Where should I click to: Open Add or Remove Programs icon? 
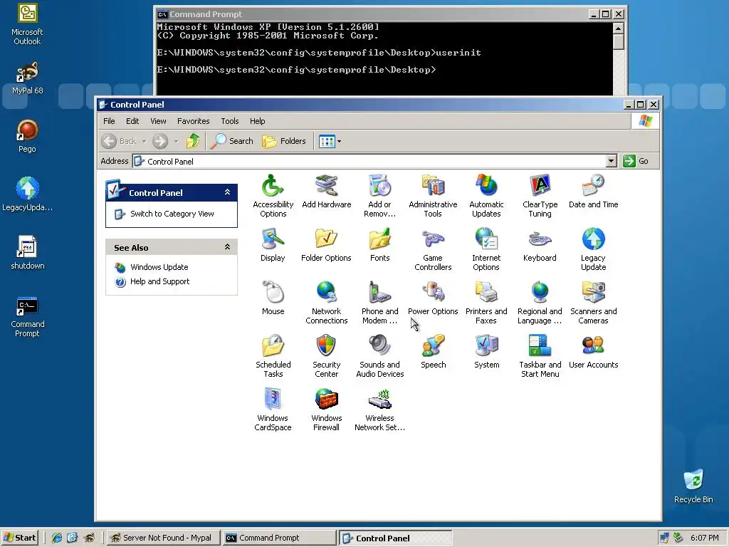point(380,195)
